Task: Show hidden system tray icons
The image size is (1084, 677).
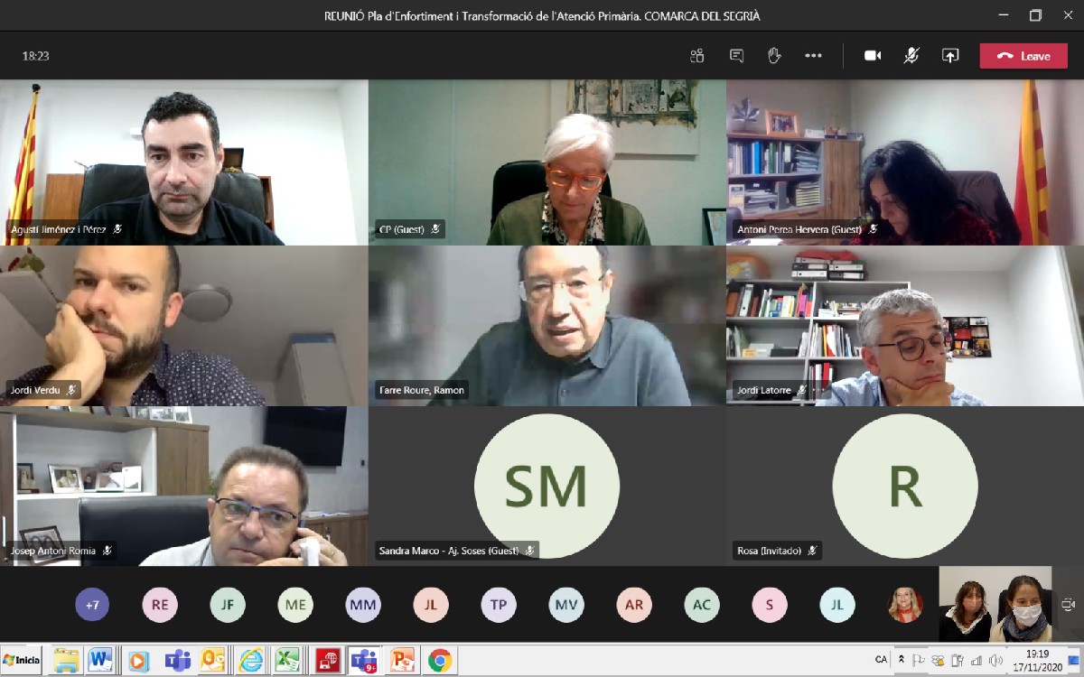Action: tap(901, 660)
